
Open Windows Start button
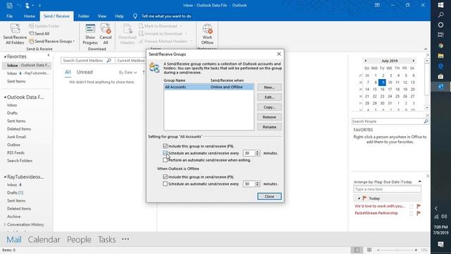coord(440,5)
